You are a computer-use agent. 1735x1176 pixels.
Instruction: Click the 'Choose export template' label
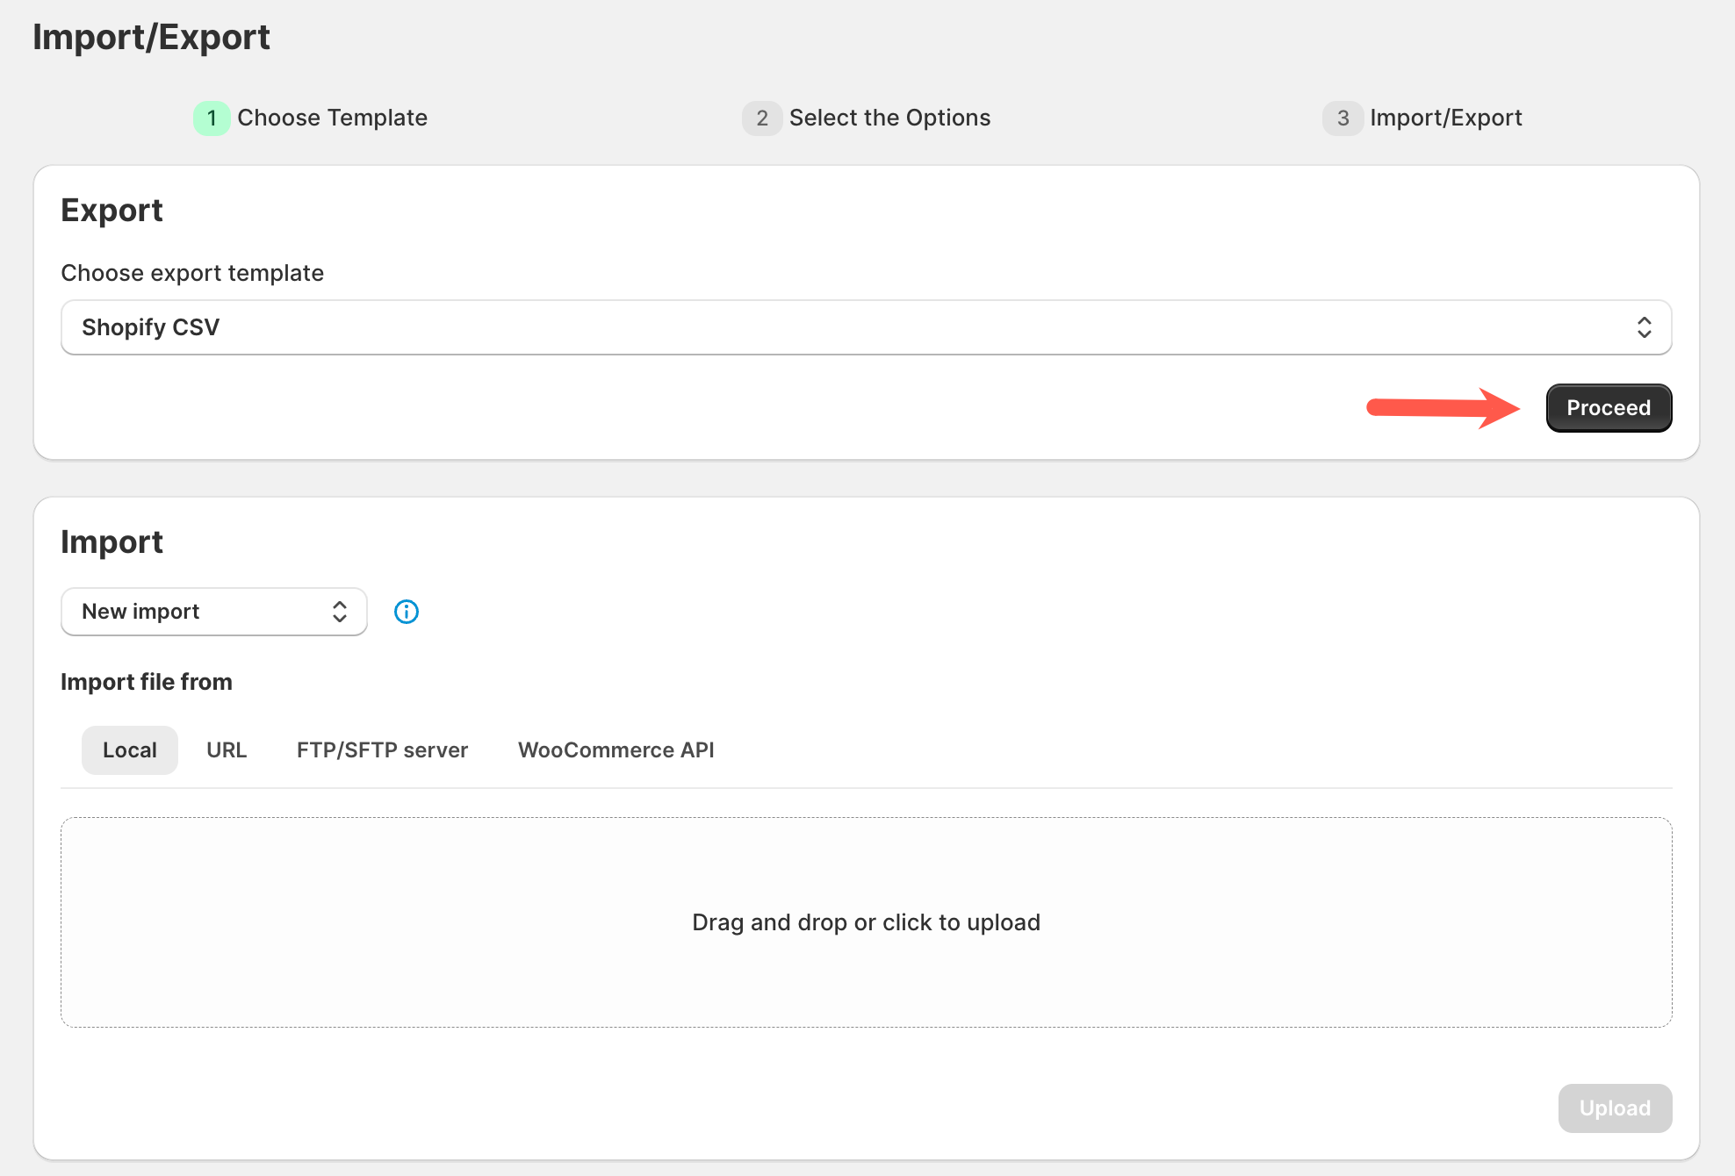pyautogui.click(x=192, y=273)
